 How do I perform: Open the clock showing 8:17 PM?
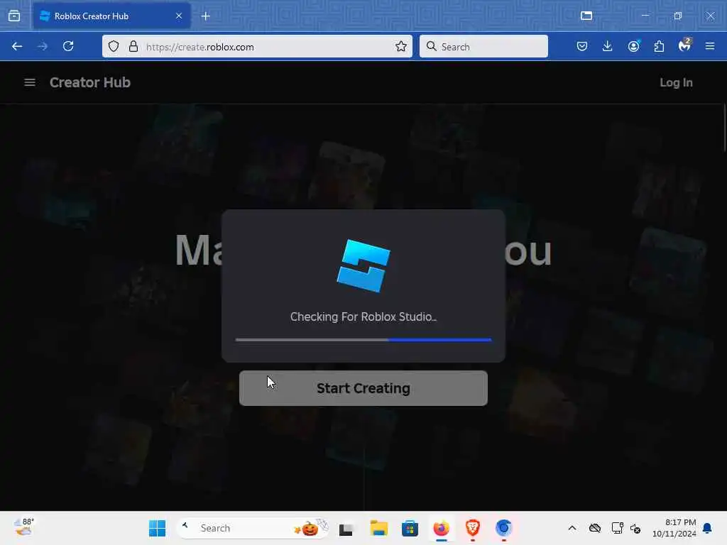(x=674, y=528)
